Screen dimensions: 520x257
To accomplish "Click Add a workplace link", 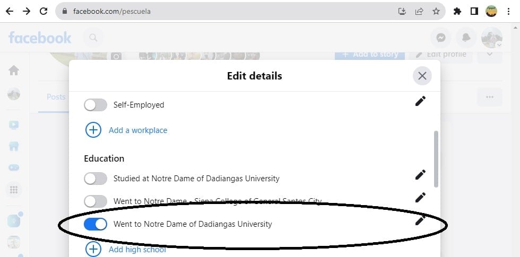I will pyautogui.click(x=138, y=130).
